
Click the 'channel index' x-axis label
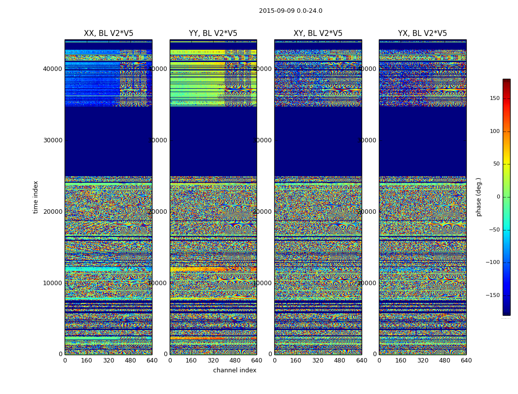(235, 370)
